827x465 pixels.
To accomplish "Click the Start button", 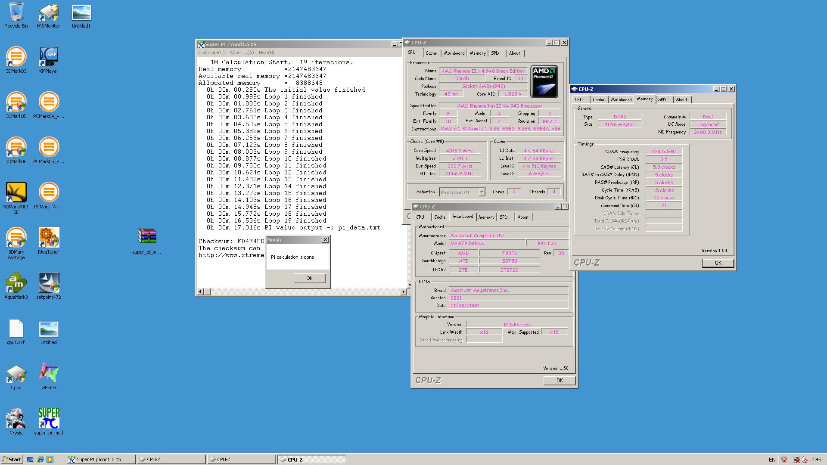I will [x=12, y=459].
